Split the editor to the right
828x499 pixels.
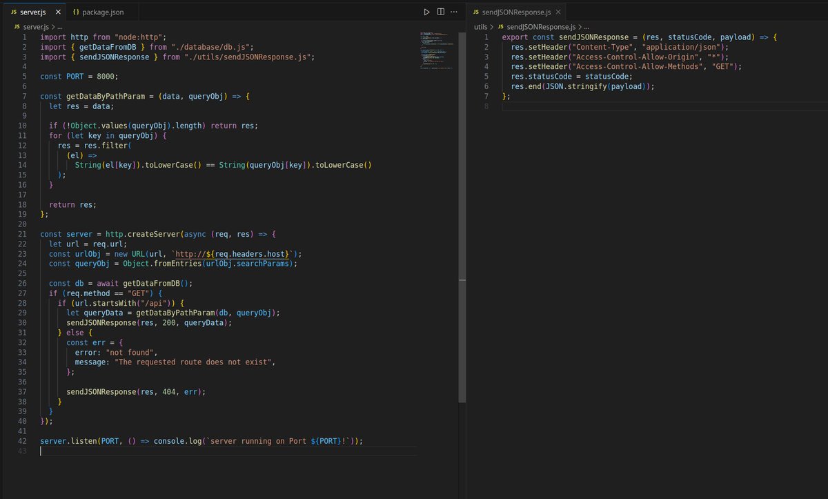[440, 12]
